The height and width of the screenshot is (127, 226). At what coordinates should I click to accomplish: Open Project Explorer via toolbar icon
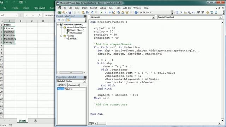point(119,13)
